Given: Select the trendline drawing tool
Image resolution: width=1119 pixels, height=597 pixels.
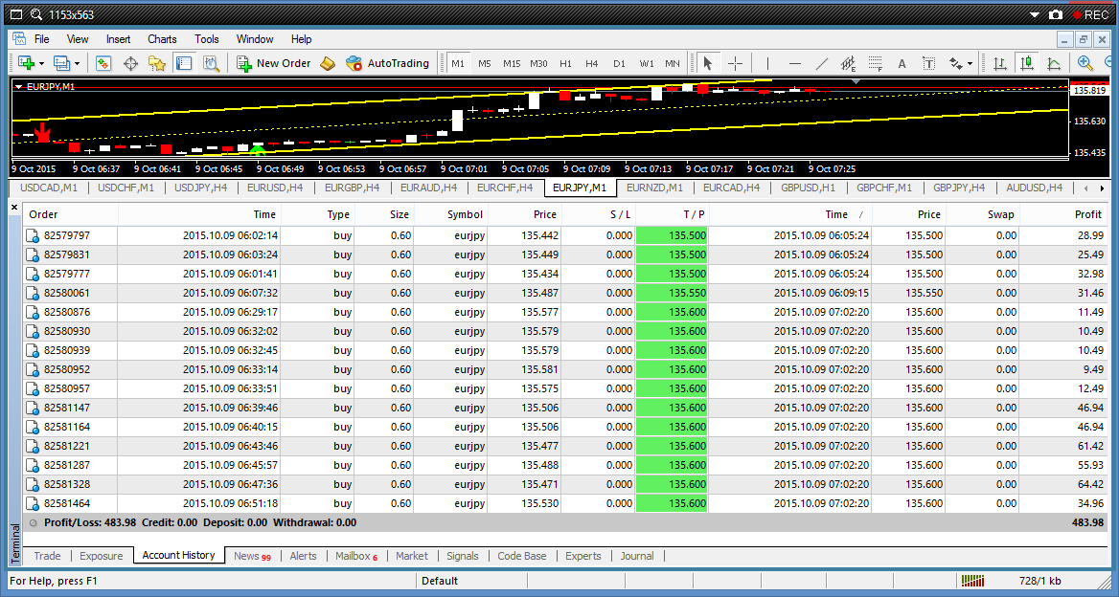Looking at the screenshot, I should coord(822,63).
